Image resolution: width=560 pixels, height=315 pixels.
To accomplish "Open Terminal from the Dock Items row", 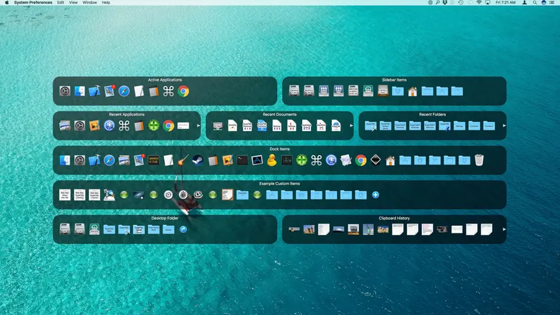I will click(242, 160).
